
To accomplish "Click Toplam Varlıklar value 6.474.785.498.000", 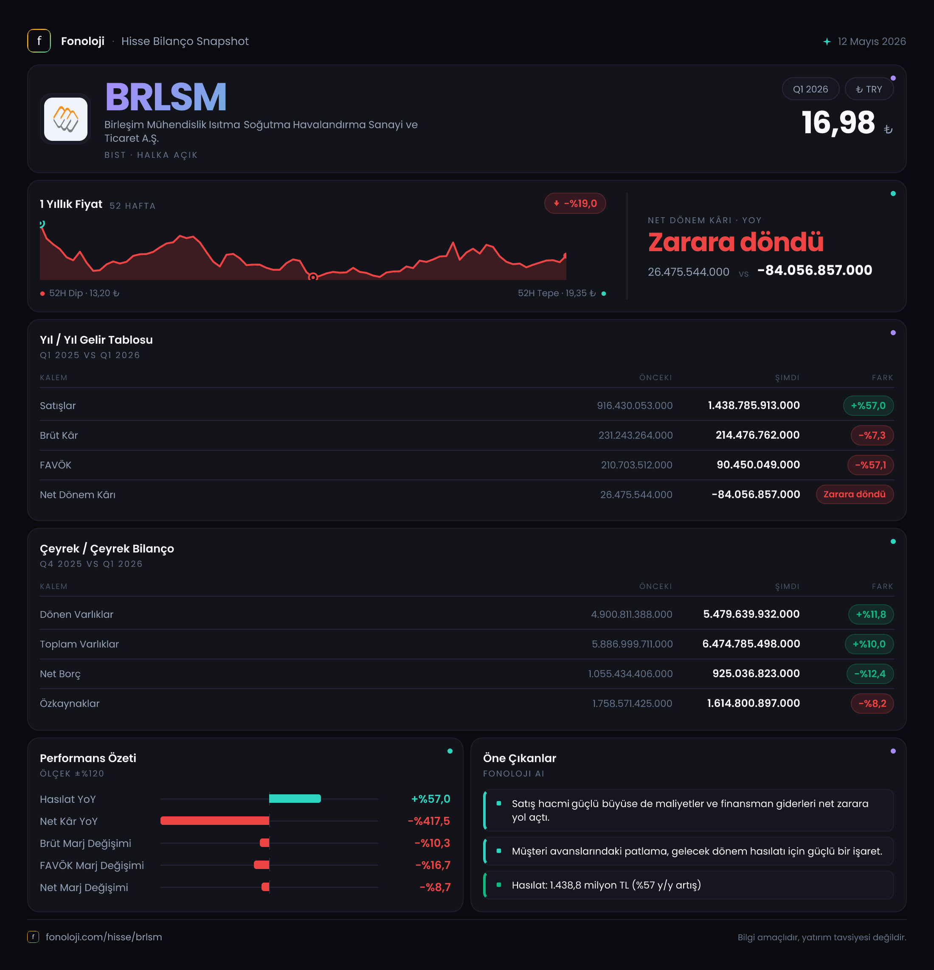I will [x=751, y=644].
